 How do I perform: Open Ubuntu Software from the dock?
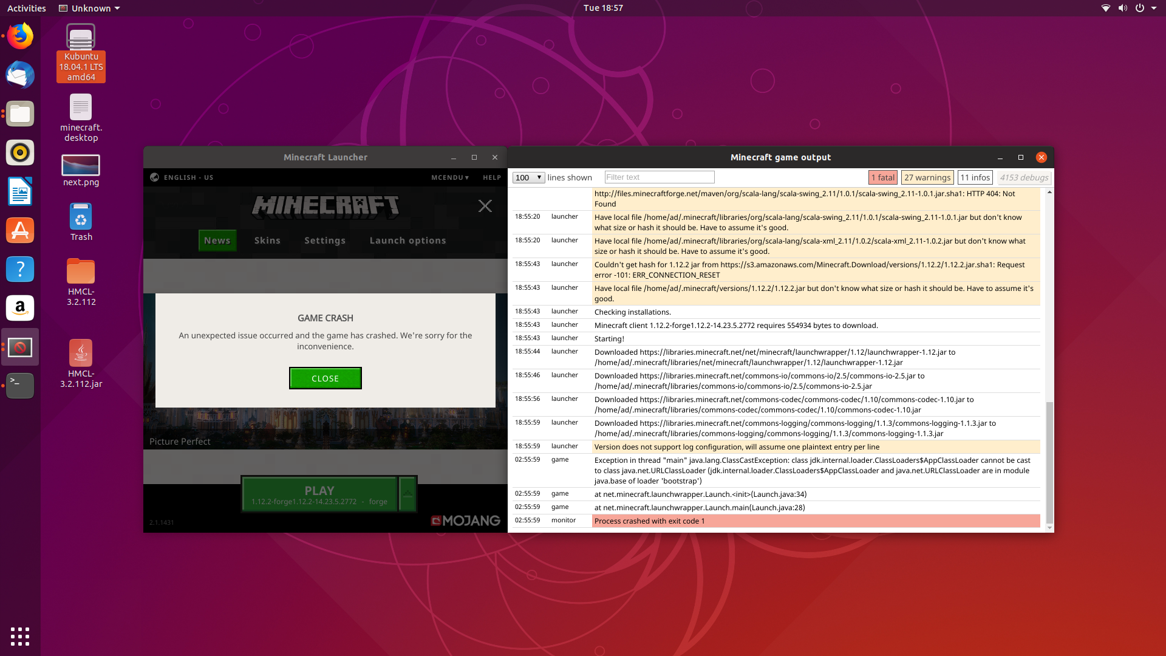click(20, 230)
